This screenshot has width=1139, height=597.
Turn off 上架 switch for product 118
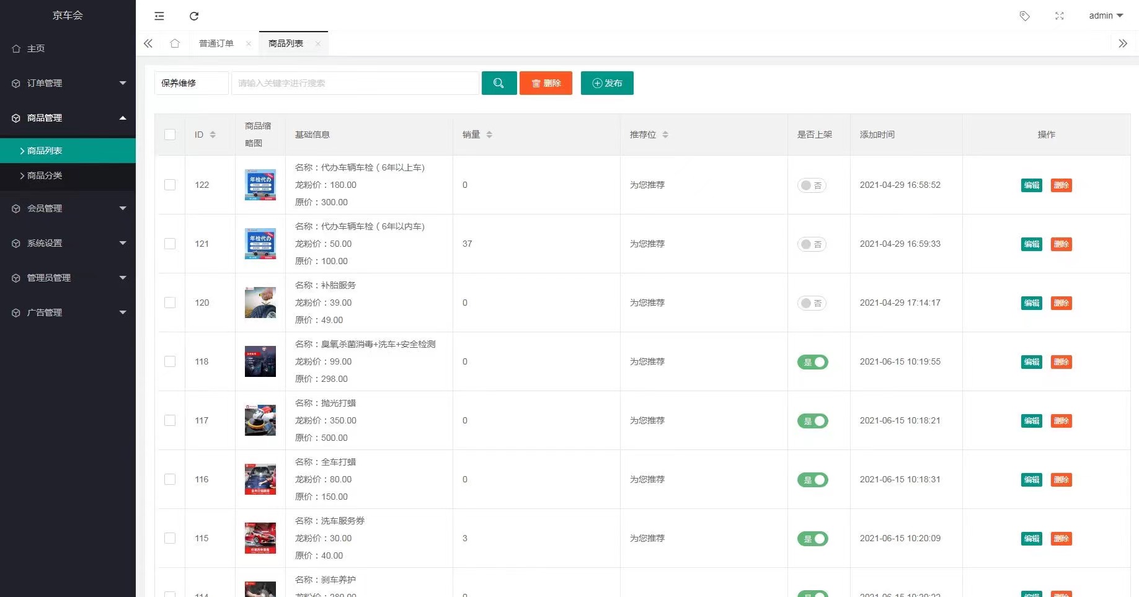812,362
